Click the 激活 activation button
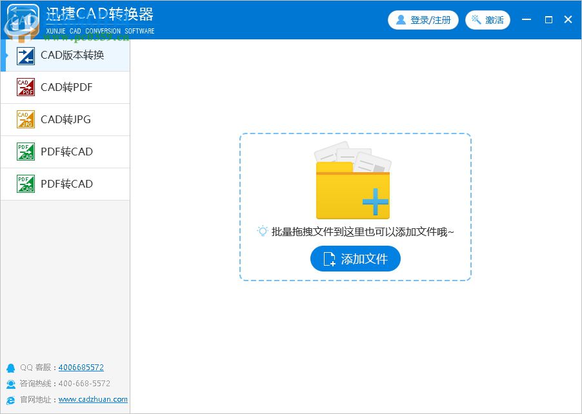Image resolution: width=582 pixels, height=414 pixels. 488,19
